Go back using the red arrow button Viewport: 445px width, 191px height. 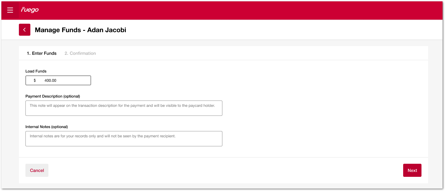click(x=25, y=30)
